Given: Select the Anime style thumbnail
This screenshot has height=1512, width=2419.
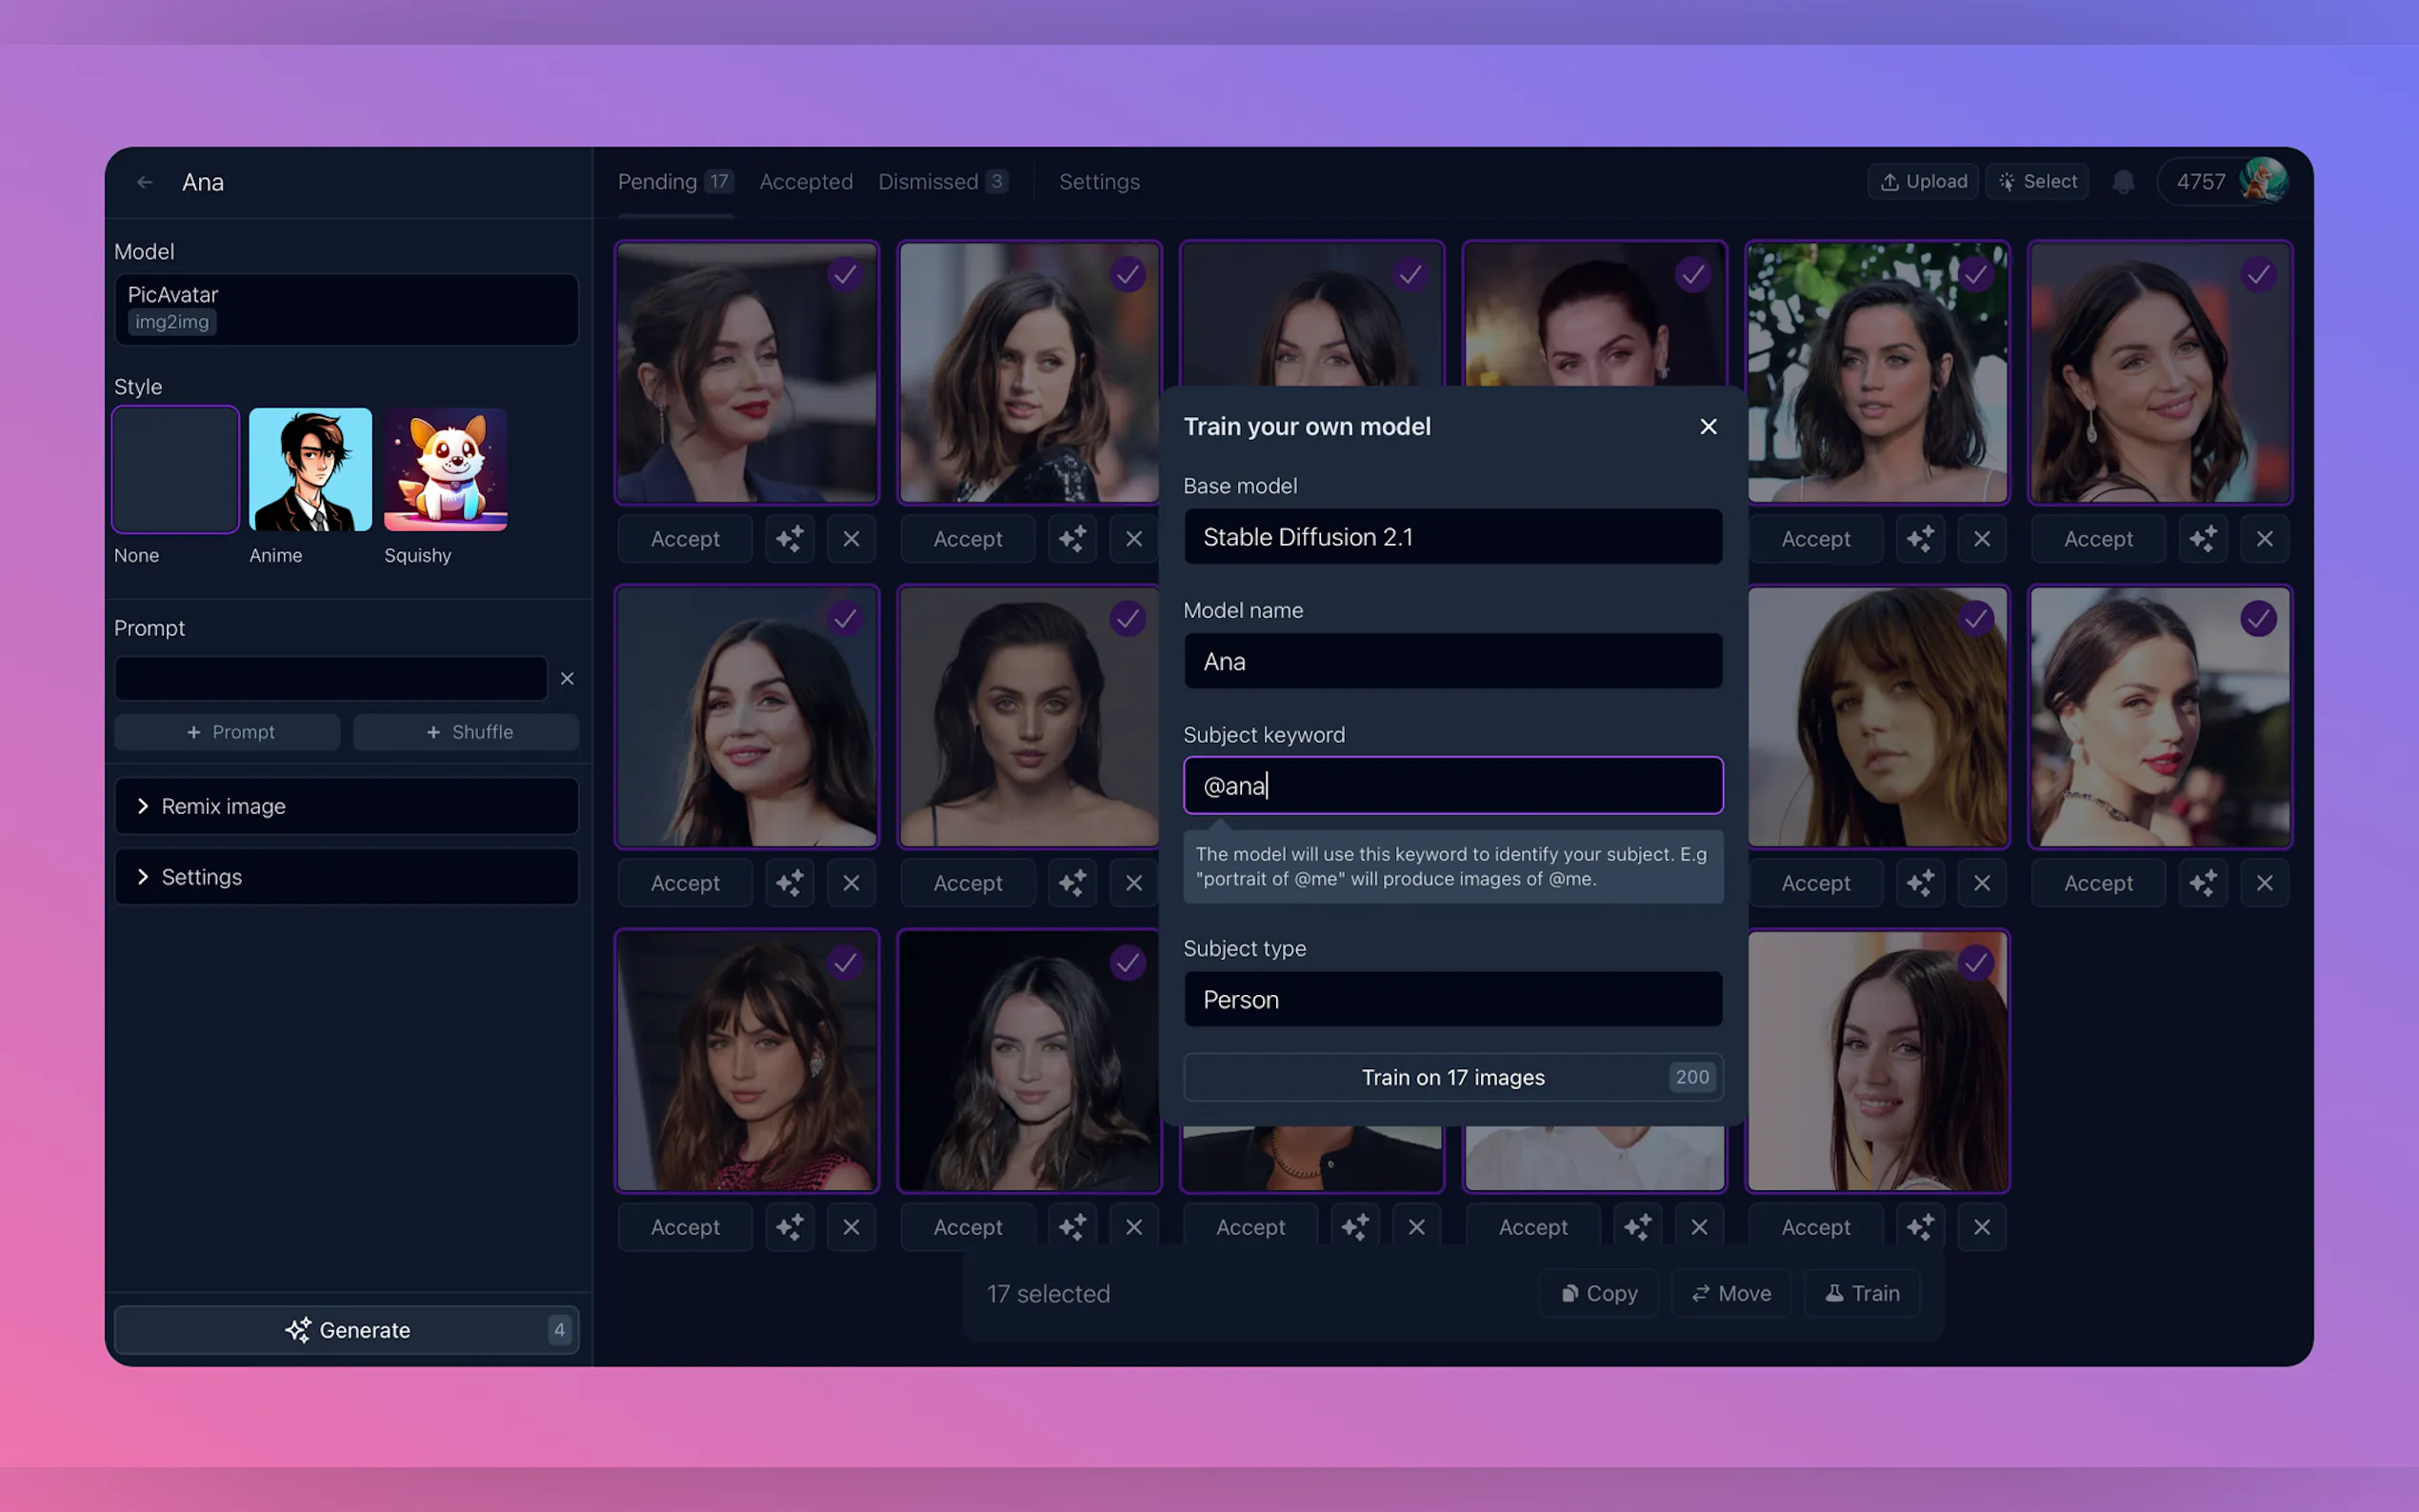Looking at the screenshot, I should (310, 470).
